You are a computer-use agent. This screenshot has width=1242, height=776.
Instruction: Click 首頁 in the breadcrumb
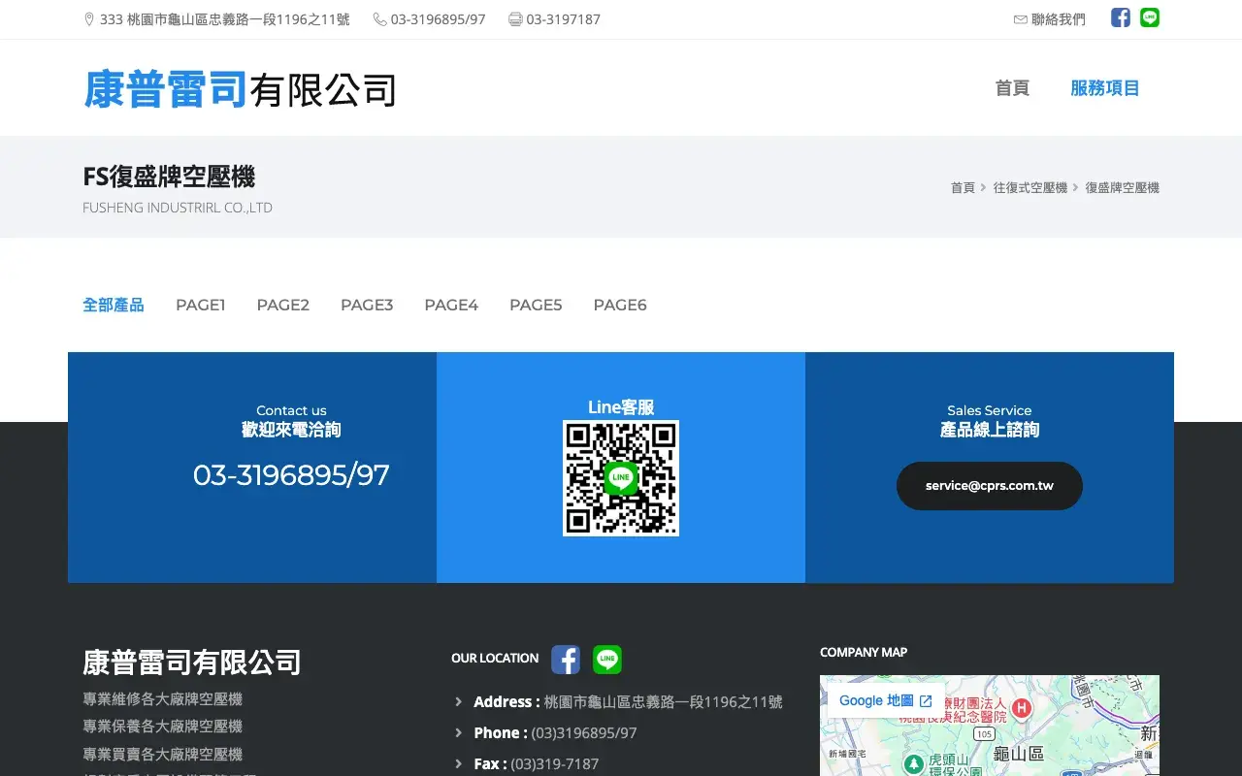[963, 188]
